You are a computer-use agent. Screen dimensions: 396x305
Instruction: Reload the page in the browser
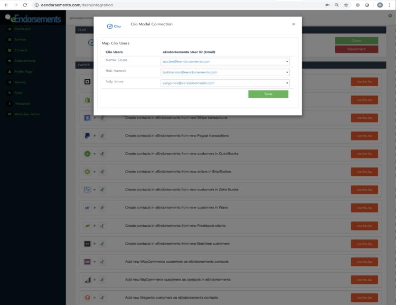click(x=25, y=5)
